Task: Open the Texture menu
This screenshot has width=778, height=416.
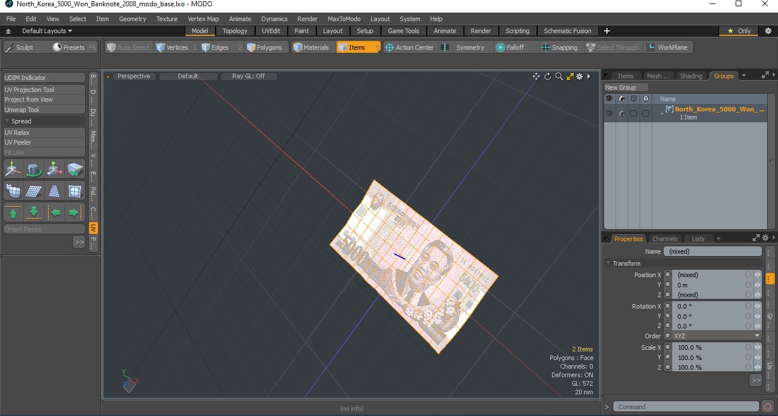Action: 166,19
